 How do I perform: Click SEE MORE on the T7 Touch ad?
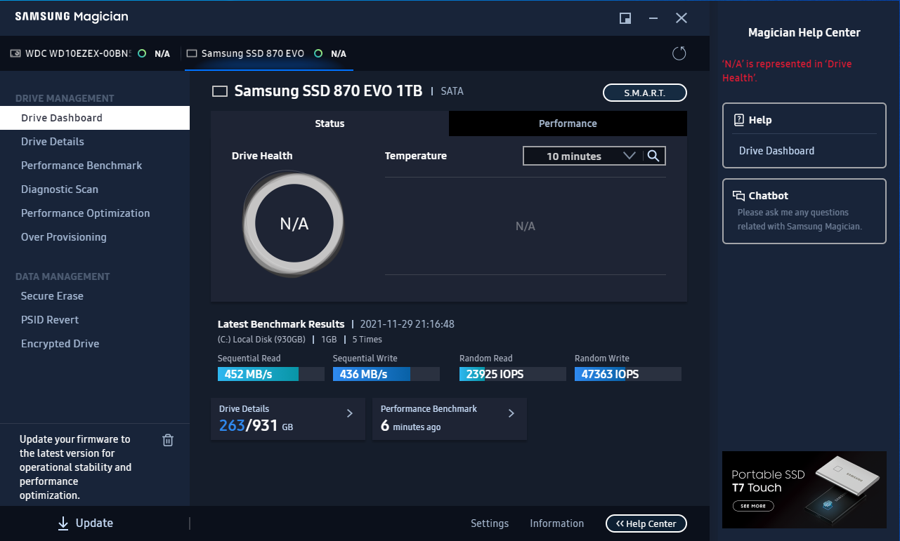[x=753, y=506]
